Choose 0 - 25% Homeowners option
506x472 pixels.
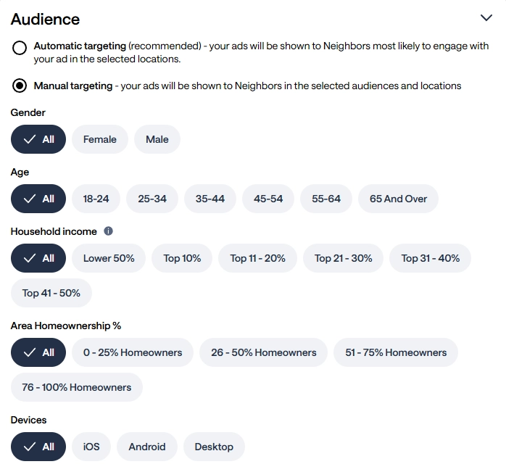[x=133, y=352]
